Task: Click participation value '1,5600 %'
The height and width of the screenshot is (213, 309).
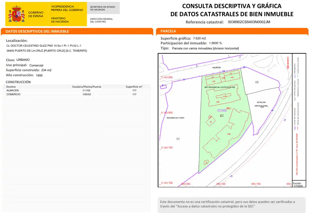Action: pos(215,43)
